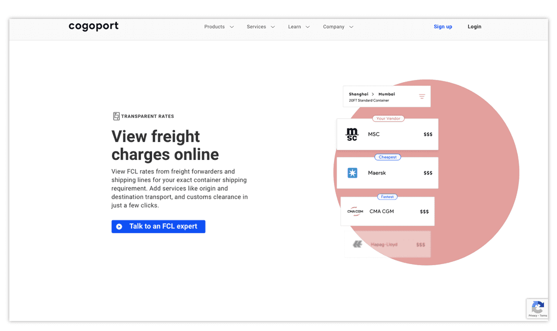Click the Hapag-Lloyd logo
Viewport: 557px width, 331px height.
[357, 244]
